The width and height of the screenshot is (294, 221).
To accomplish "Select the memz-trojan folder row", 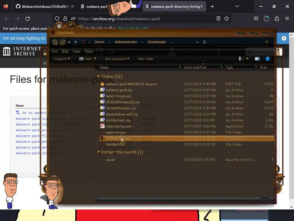I will 186,132.
